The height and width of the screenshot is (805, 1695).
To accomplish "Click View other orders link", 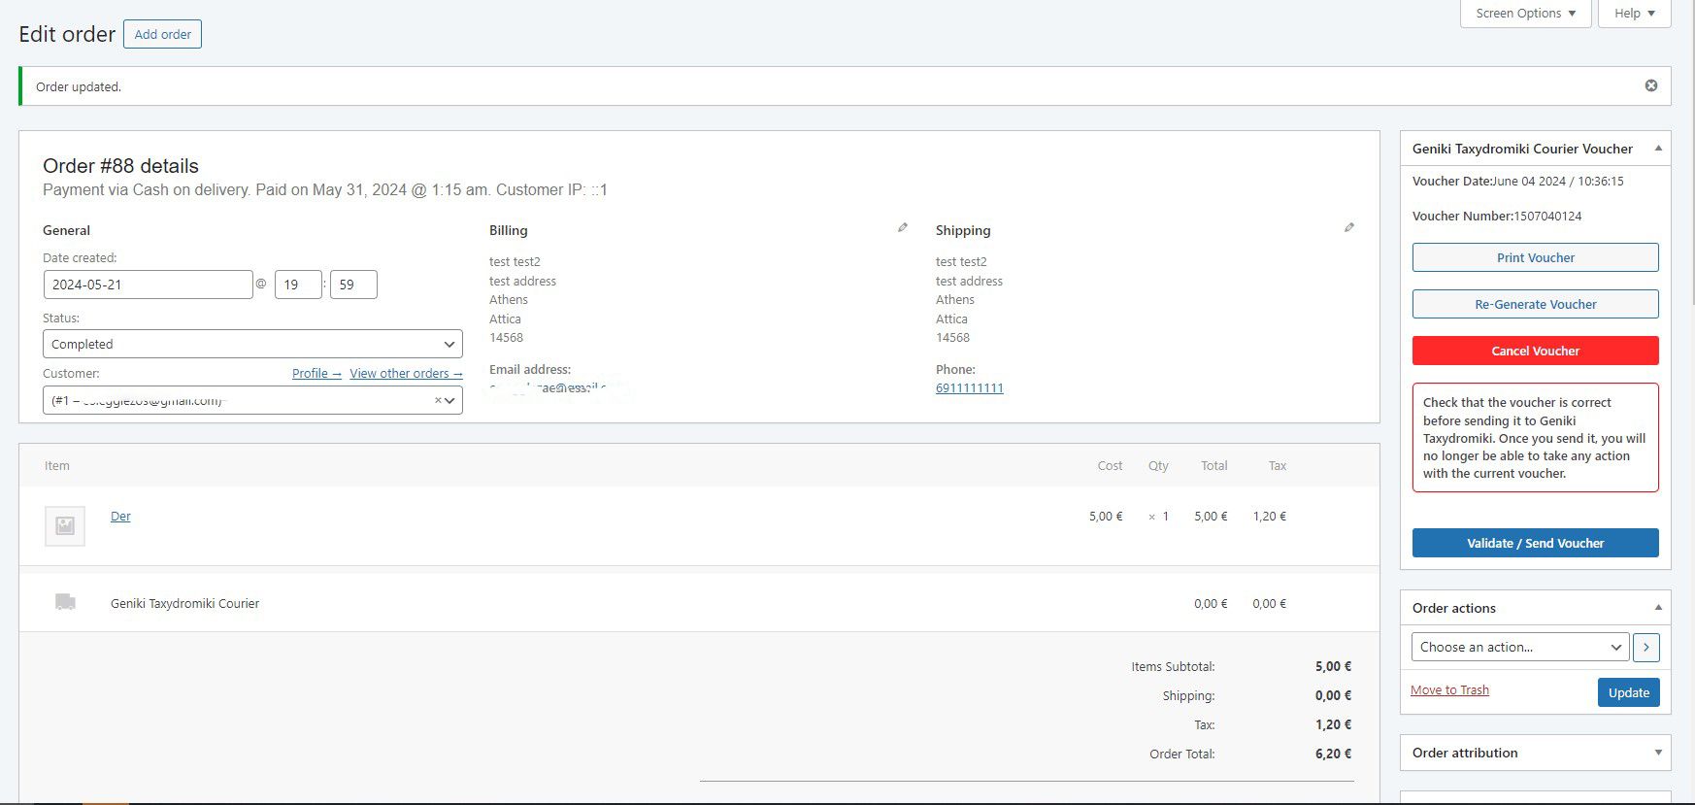I will pos(406,374).
